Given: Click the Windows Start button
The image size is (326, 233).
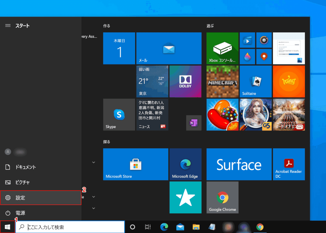Looking at the screenshot, I should point(7,227).
